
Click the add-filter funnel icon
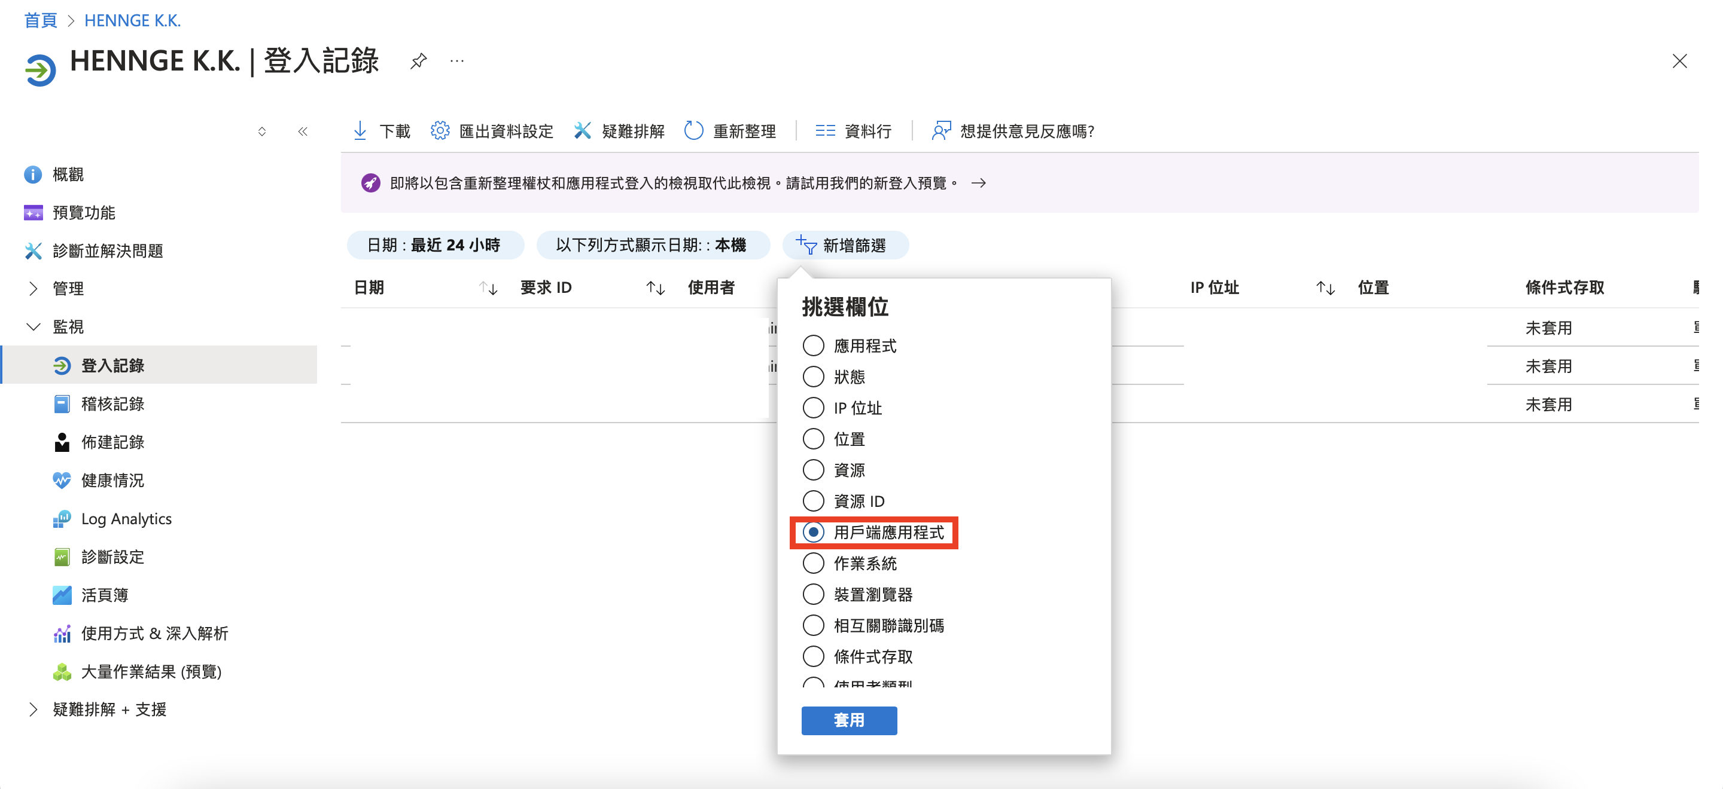pos(806,245)
